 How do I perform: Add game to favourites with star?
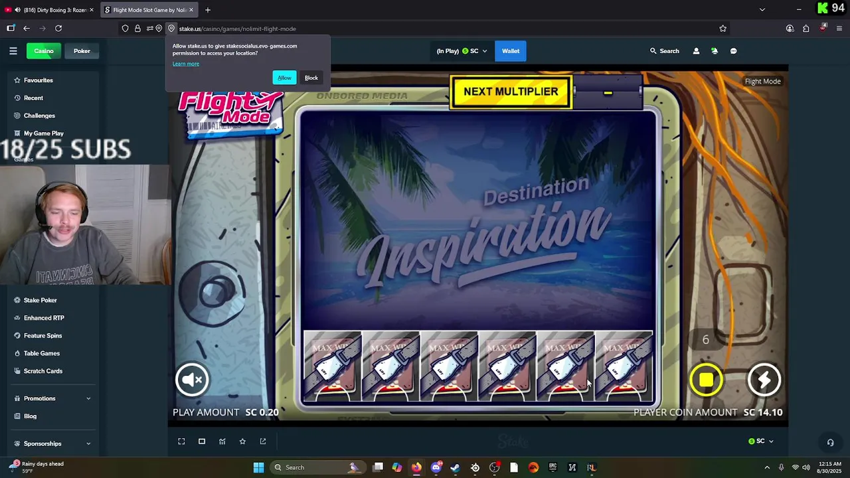pos(242,441)
